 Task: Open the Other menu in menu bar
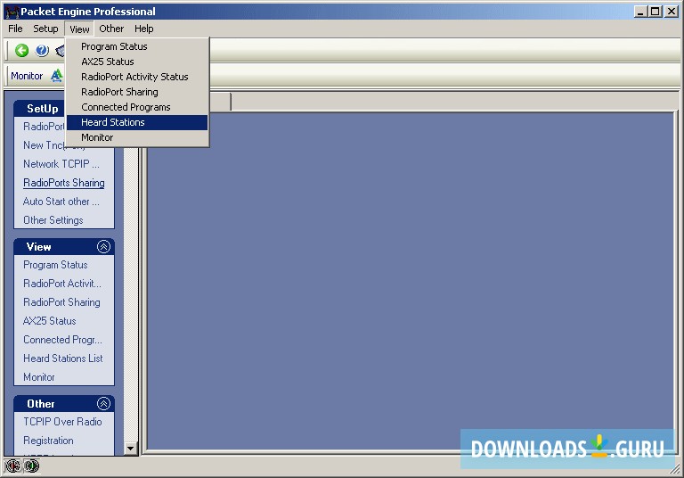[111, 29]
